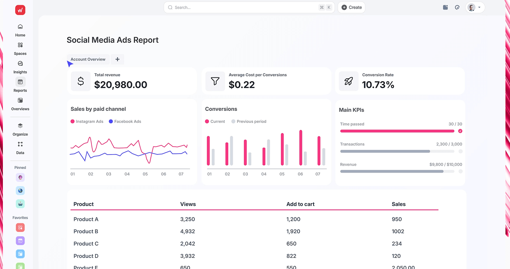This screenshot has height=269, width=510.
Task: Toggle the Previous period legend in Conversions
Action: [249, 122]
